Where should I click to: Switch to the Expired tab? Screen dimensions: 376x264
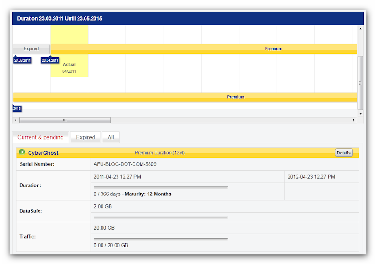click(x=86, y=137)
